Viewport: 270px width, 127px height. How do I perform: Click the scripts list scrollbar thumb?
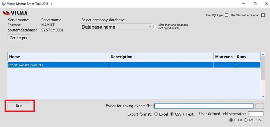(263, 68)
